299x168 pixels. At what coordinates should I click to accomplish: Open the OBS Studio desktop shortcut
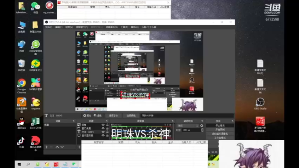tap(260, 104)
